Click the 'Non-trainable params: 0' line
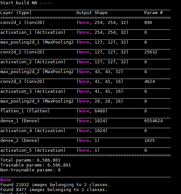This screenshot has height=194, width=181. coord(30,170)
